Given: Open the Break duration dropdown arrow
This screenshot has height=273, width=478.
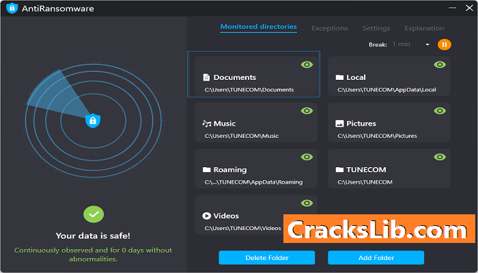Looking at the screenshot, I should click(x=427, y=45).
